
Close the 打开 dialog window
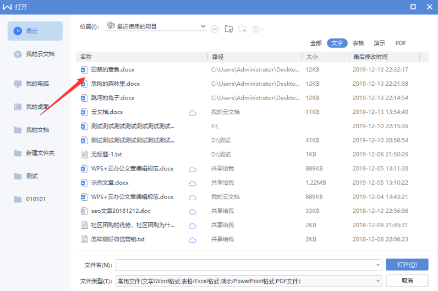[x=430, y=7]
